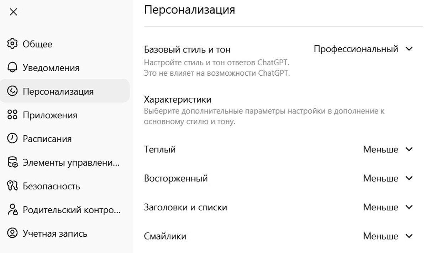The image size is (427, 253).
Task: Switch to the Безопасность section
Action: [51, 186]
